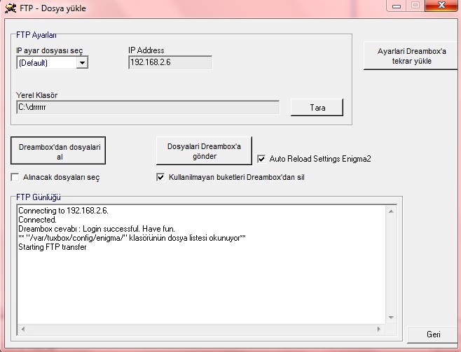This screenshot has width=461, height=352.
Task: Click 'Connecting to 192.168.2.6.' log line
Action: pos(63,211)
